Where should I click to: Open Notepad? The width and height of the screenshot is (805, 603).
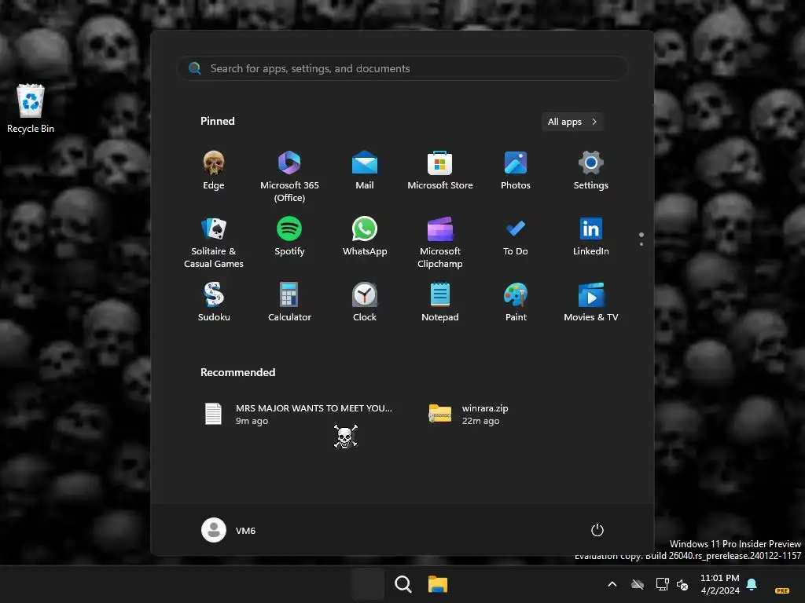tap(440, 302)
